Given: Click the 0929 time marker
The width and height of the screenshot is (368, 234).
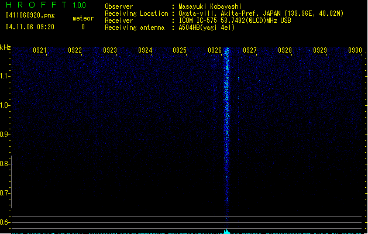Looking at the screenshot, I should pyautogui.click(x=320, y=50).
